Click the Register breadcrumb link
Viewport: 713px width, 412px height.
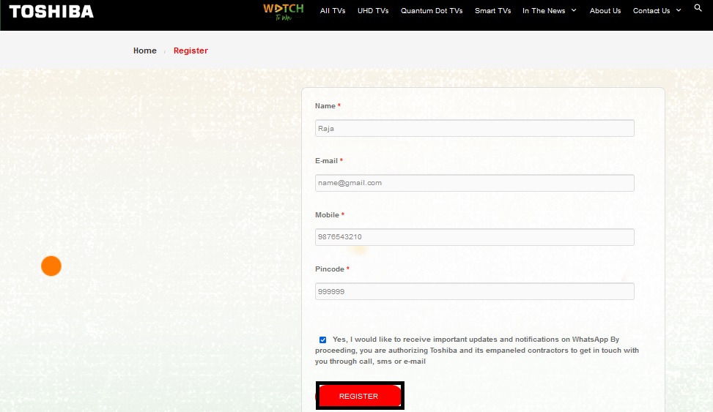coord(191,50)
